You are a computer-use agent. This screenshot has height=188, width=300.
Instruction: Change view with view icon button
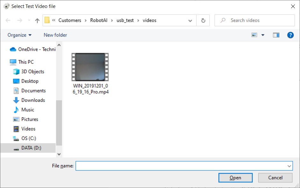tap(254, 35)
